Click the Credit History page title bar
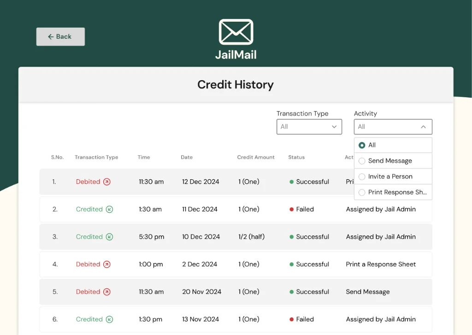Screen dimensions: 472x335 coord(236,85)
